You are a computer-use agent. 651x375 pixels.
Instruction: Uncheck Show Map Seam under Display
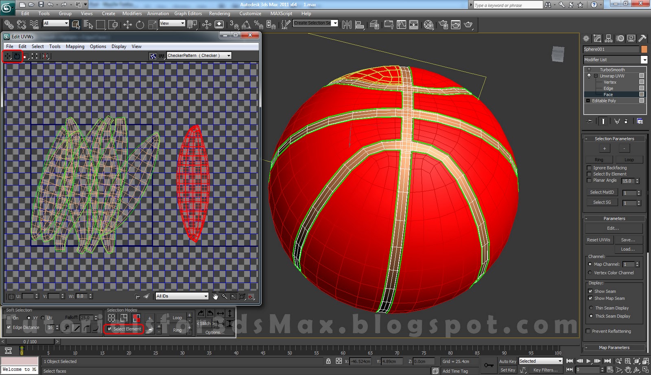pos(591,298)
